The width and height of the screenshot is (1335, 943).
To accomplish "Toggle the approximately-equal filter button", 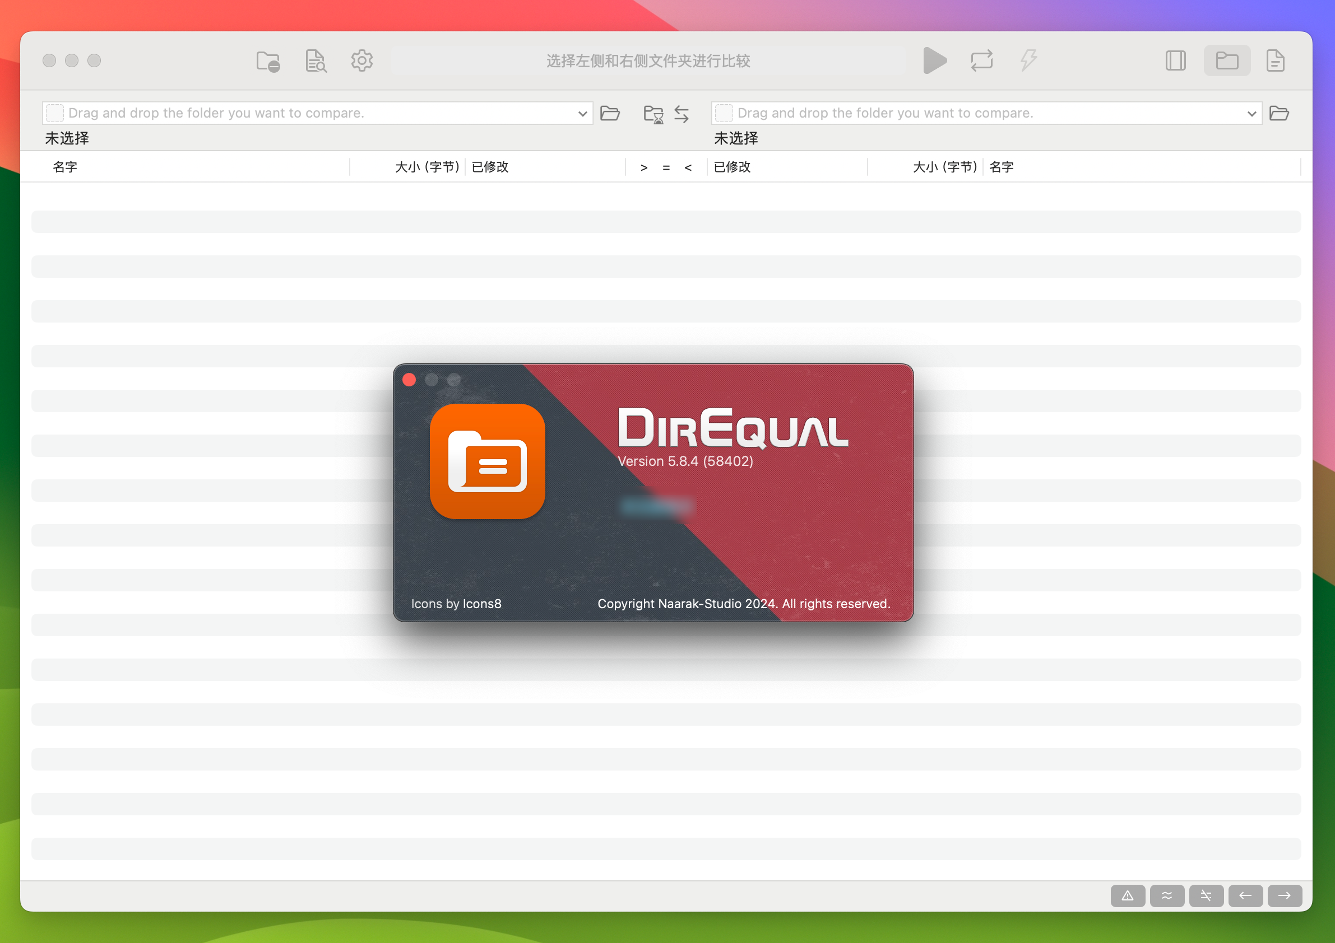I will pyautogui.click(x=1166, y=895).
